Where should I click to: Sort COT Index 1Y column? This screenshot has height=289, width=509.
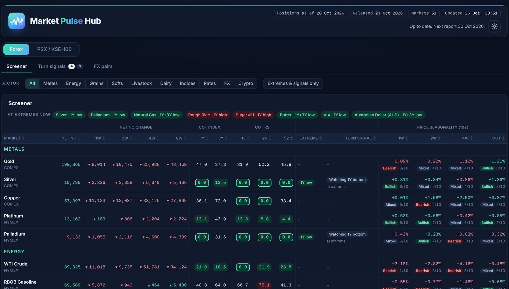pos(204,138)
